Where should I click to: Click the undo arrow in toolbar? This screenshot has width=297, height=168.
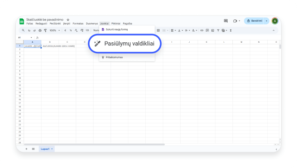coord(29,30)
